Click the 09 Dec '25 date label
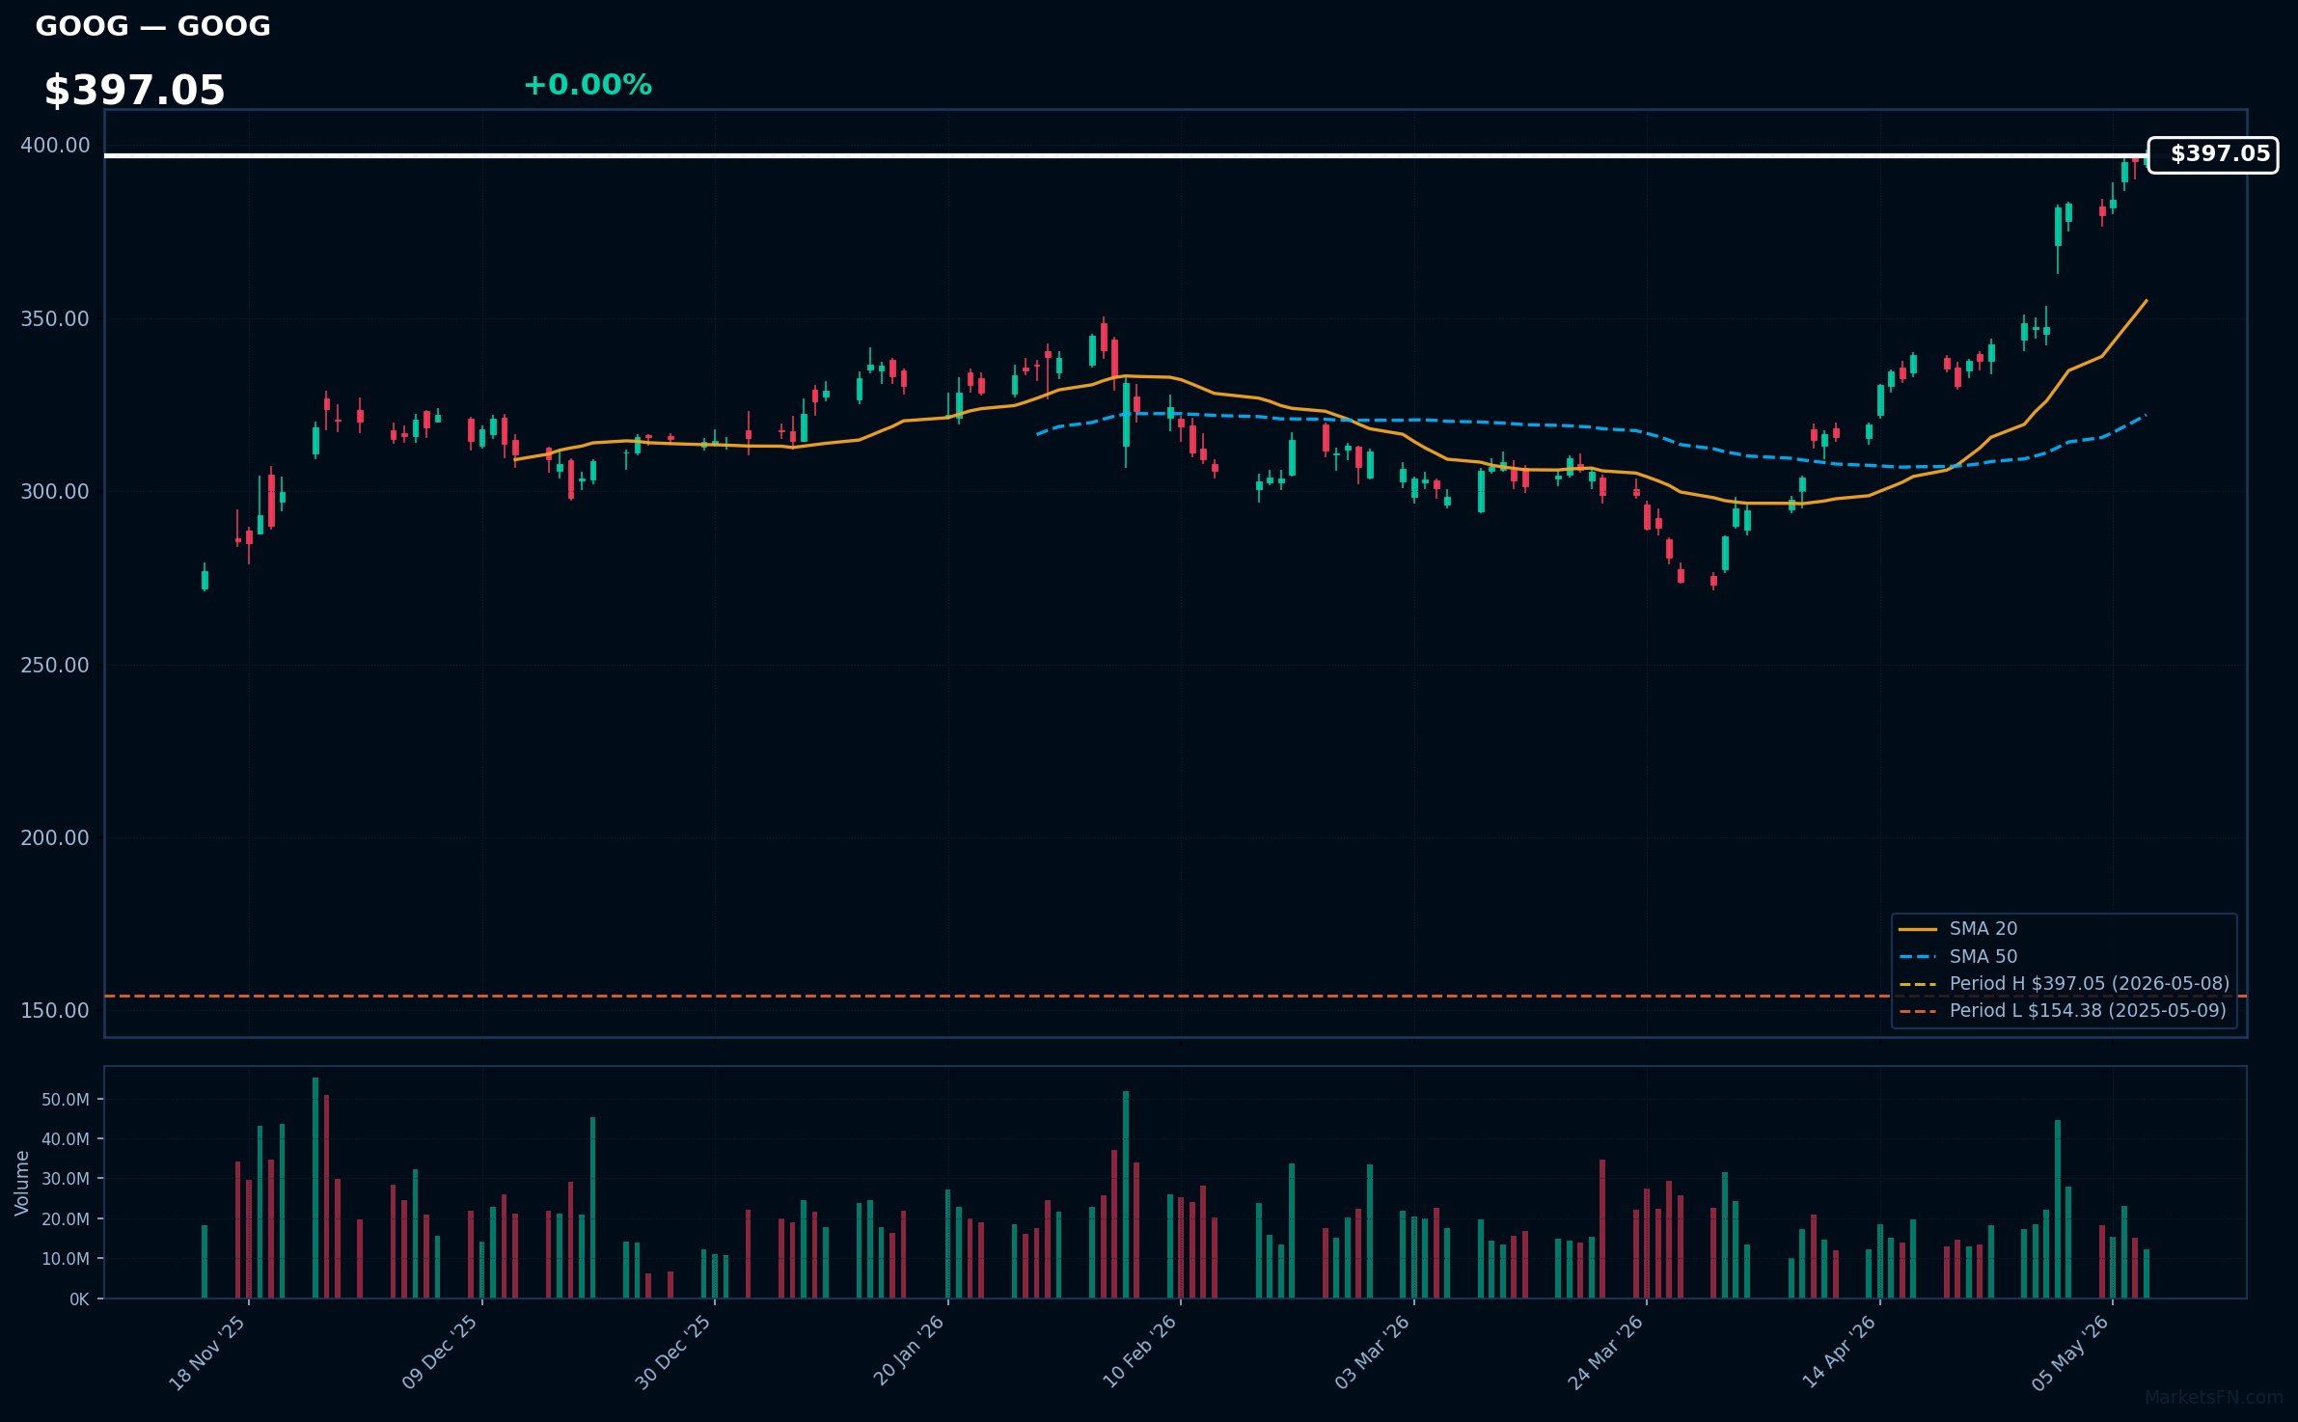The image size is (2298, 1422). (440, 1354)
